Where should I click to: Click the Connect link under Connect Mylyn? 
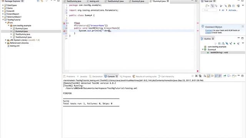click(x=209, y=30)
